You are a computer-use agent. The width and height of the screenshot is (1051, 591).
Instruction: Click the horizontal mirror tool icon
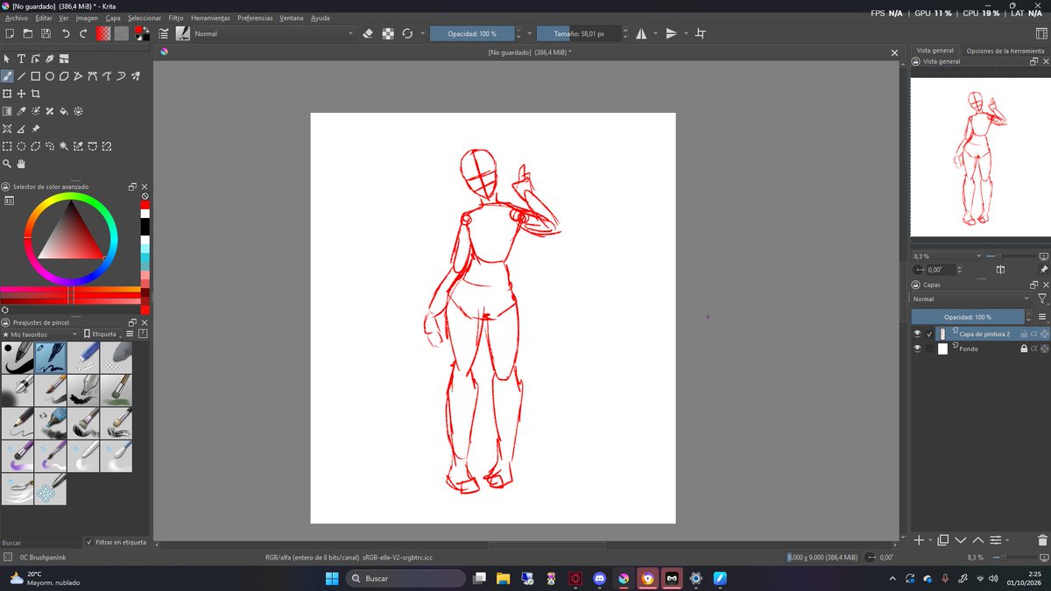[x=641, y=33]
